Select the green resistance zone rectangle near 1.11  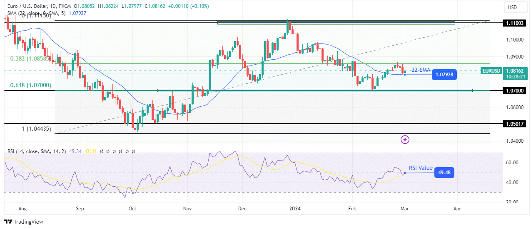click(336, 22)
